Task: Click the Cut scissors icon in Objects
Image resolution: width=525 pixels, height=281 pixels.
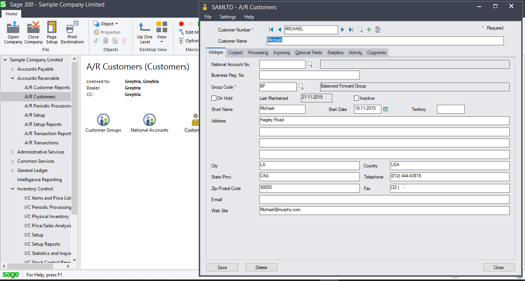Action: tap(96, 41)
